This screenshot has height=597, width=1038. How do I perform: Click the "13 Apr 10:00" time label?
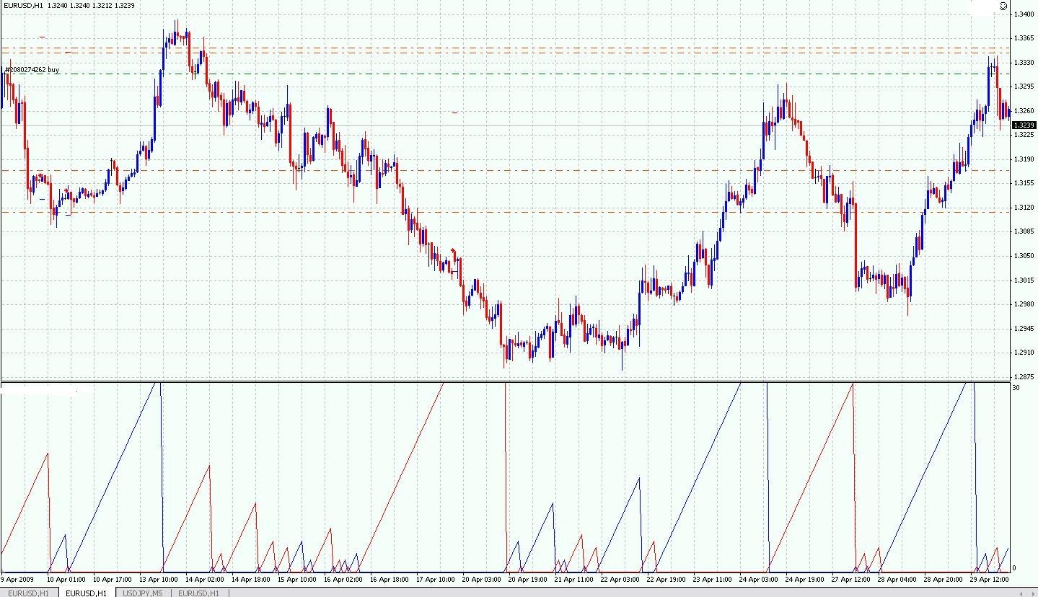[x=159, y=579]
